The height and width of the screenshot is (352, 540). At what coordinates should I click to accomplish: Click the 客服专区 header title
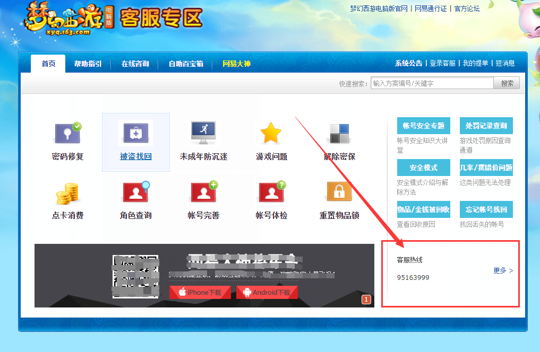(x=161, y=18)
